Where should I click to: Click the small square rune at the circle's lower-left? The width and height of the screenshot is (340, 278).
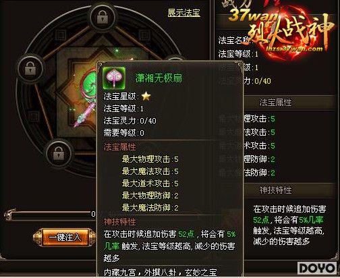click(34, 117)
